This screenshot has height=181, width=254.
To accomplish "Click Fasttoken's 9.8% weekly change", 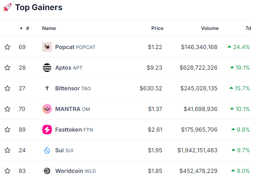I will (240, 130).
